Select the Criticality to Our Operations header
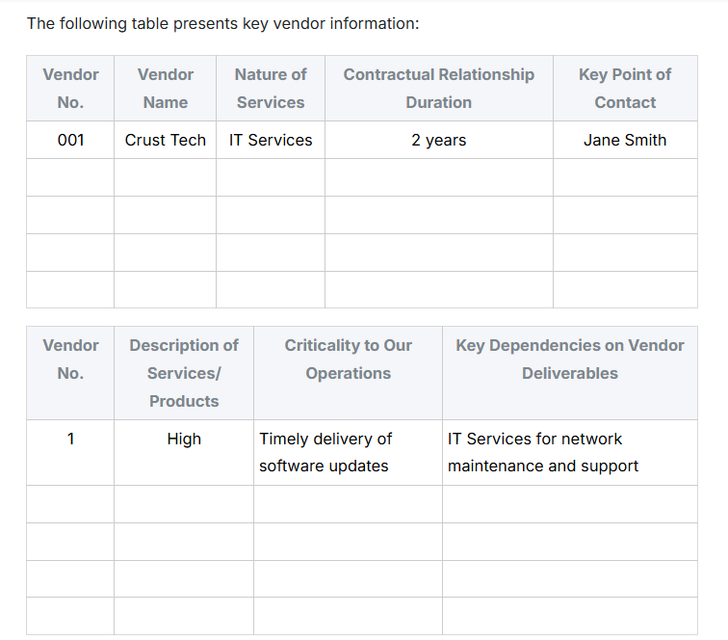Viewport: 728px width, 640px height. pos(348,360)
